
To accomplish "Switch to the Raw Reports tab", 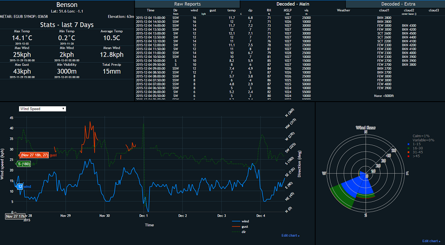I will click(x=187, y=4).
